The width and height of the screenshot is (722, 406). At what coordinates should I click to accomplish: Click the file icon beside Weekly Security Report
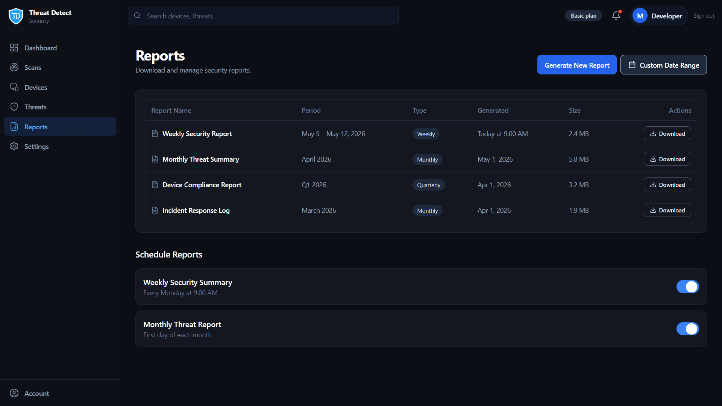point(155,133)
